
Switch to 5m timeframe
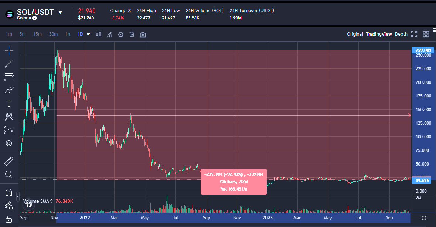pos(23,34)
